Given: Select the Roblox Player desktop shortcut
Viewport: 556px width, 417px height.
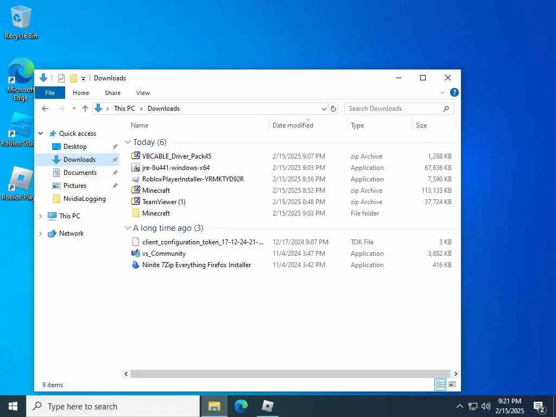Looking at the screenshot, I should click(x=18, y=183).
